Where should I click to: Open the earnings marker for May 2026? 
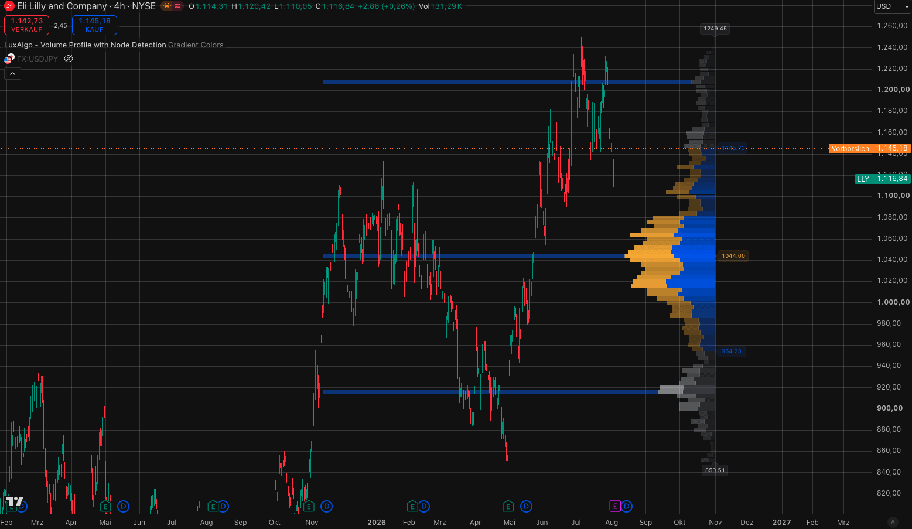click(508, 506)
